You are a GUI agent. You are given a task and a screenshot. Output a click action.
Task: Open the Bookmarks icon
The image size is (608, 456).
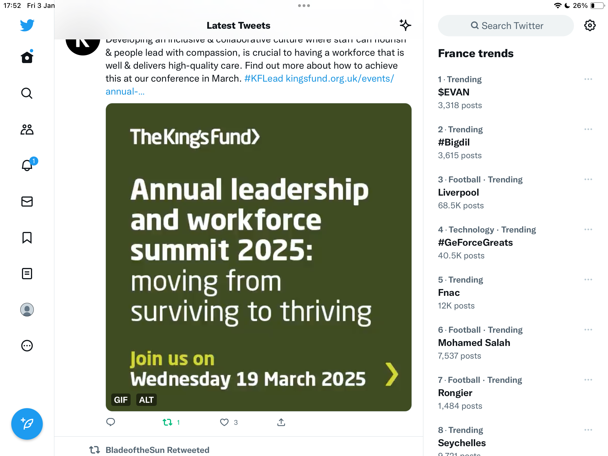[x=27, y=238]
